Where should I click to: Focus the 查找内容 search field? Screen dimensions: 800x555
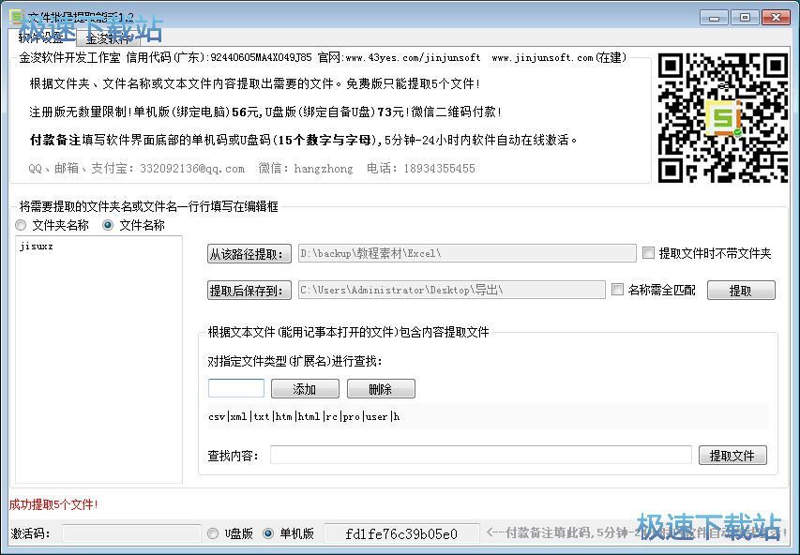(x=480, y=455)
